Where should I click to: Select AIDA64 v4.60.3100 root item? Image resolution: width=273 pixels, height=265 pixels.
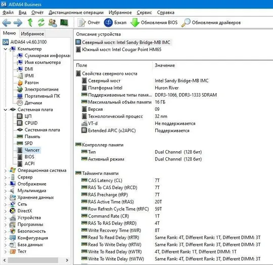[x=25, y=42]
